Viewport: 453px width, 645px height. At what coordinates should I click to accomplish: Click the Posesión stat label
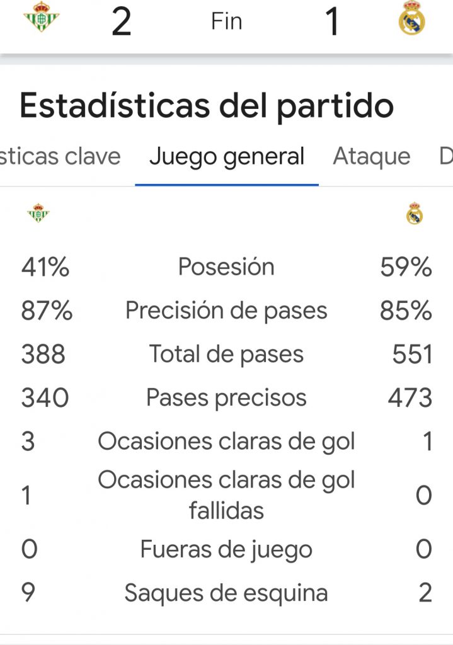click(226, 267)
